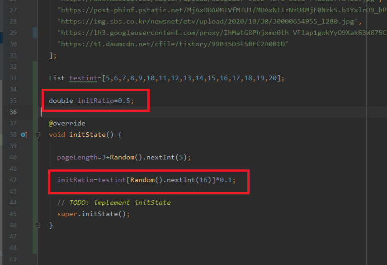387x265 pixels.
Task: Click the 'initState()' method name on line 38
Action: (92, 135)
